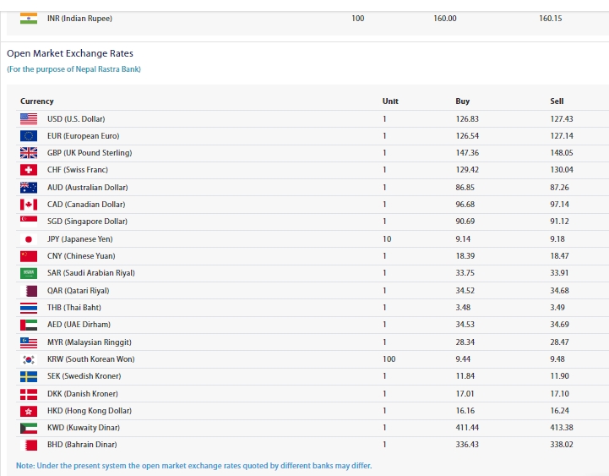This screenshot has height=476, width=609.
Task: Click the Unit column header
Action: tap(390, 101)
